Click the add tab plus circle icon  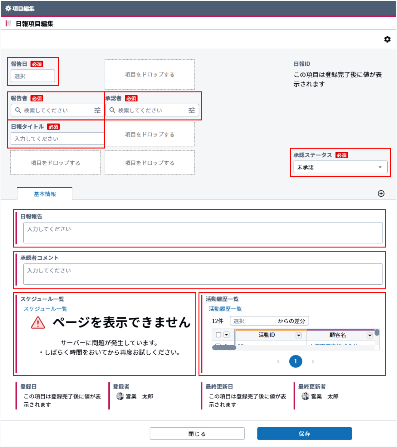pos(381,194)
